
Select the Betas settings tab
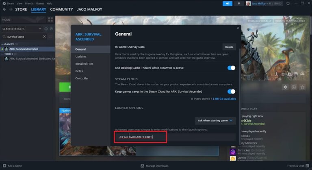(x=80, y=71)
